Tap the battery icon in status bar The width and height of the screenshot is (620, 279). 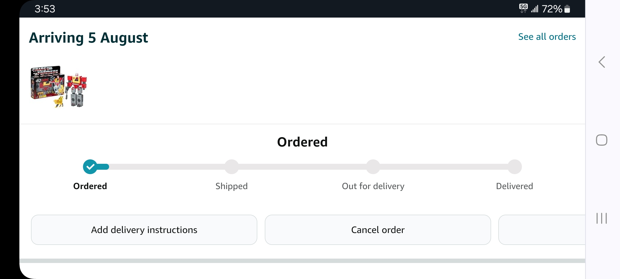pos(567,9)
